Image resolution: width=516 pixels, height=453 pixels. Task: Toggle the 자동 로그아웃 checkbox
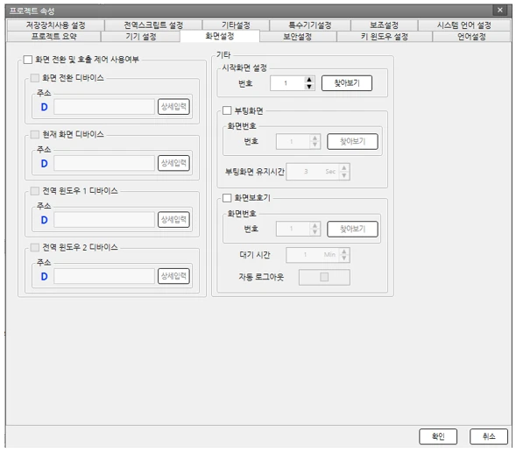pyautogui.click(x=324, y=277)
